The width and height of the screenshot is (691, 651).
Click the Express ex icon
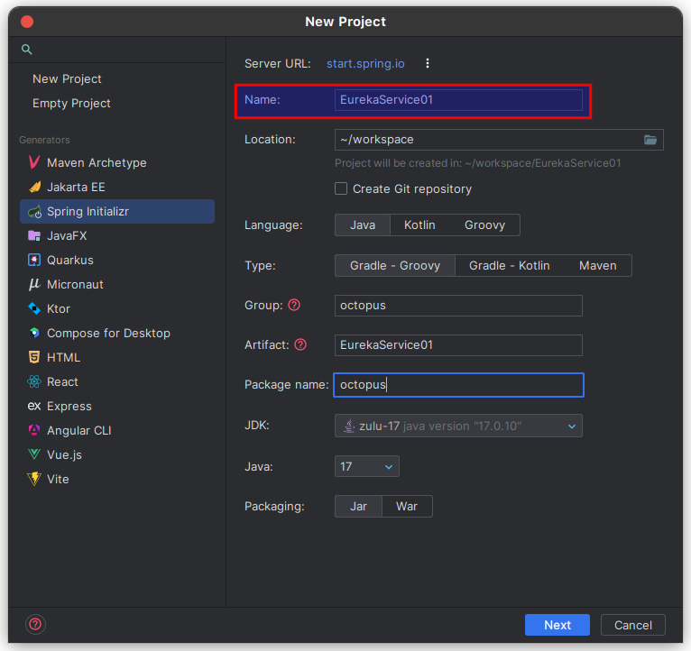tap(34, 406)
